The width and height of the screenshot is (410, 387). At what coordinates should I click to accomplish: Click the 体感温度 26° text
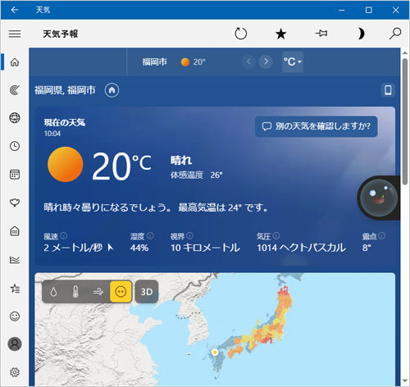pos(197,175)
